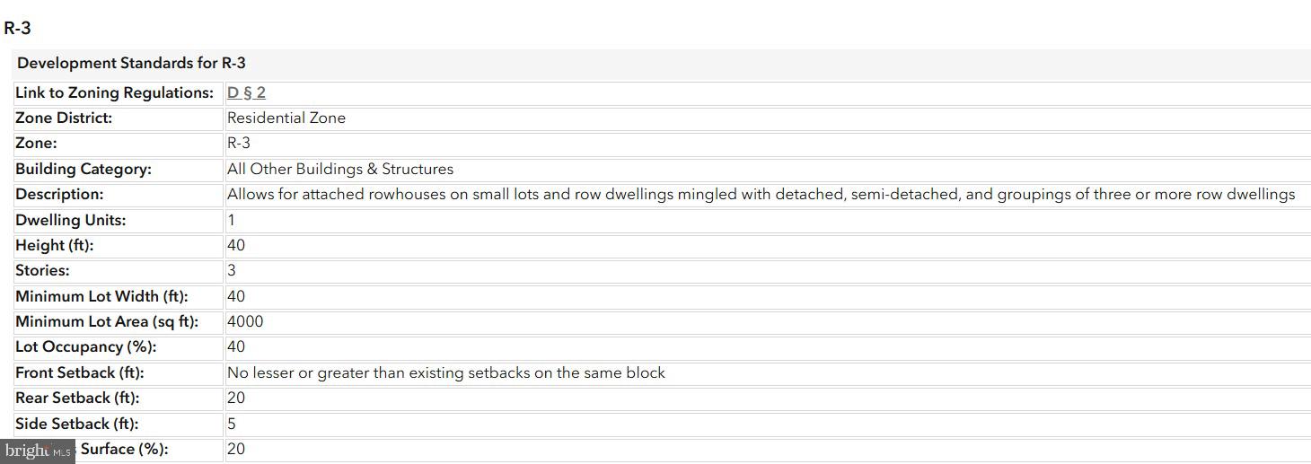Click the R-3 page heading

18,28
